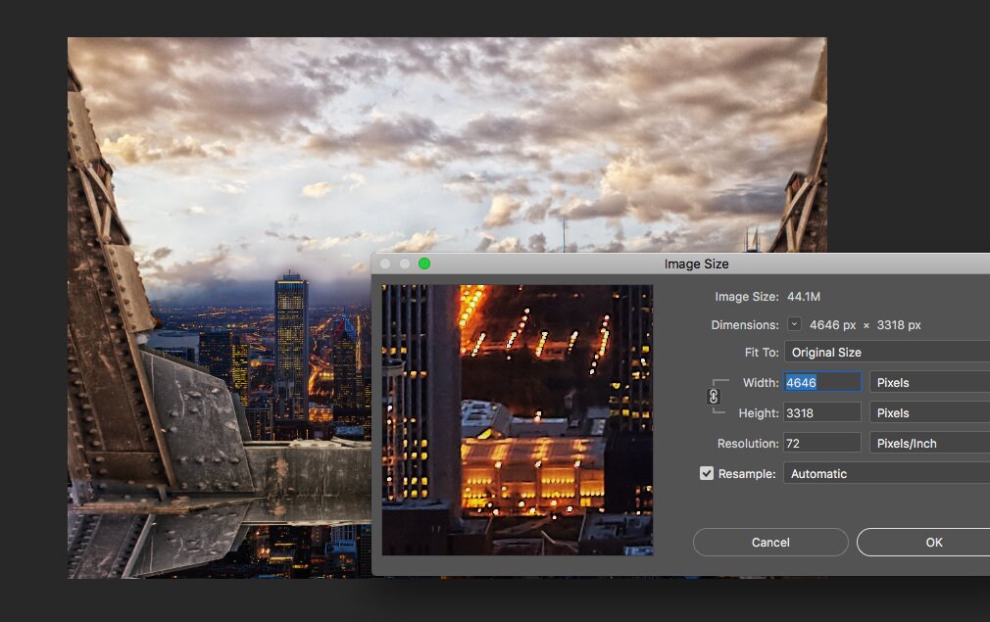Toggle the constrain proportions chain link icon

(x=714, y=397)
